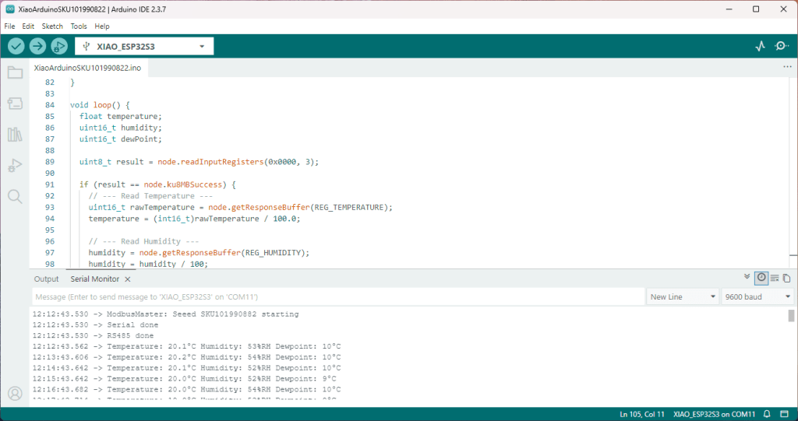
Task: Upload the sketch with the arrow button
Action: coord(37,47)
